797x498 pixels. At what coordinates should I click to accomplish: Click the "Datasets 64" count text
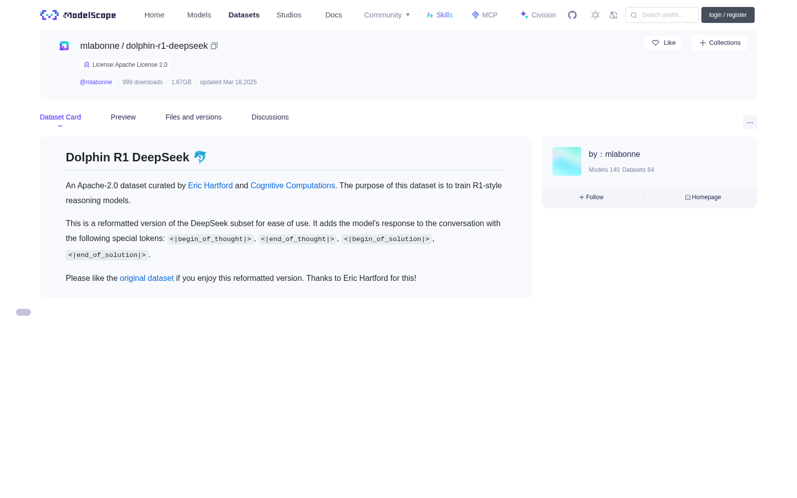point(638,170)
